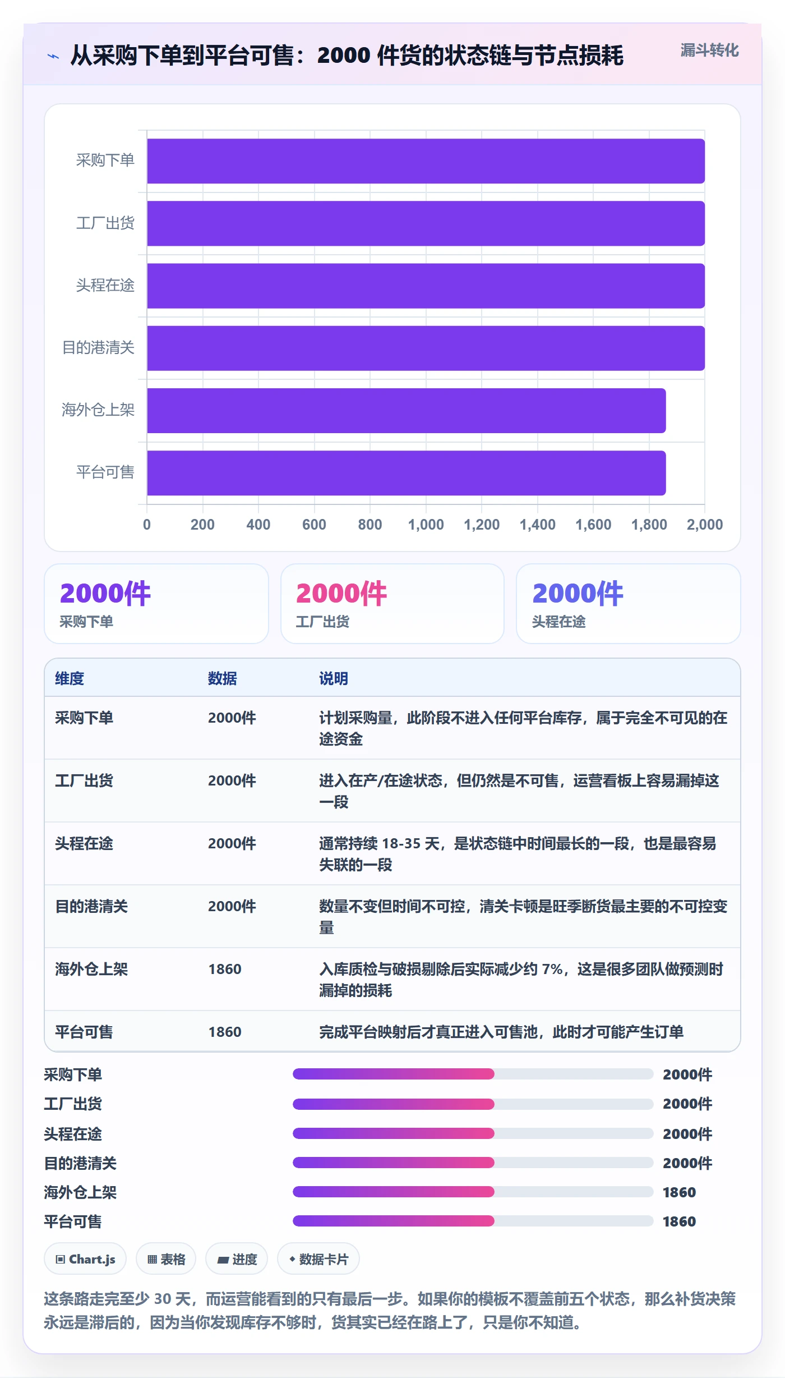Select the 头程在途 cell in the table
Screen dimensions: 785x1378
[x=84, y=843]
